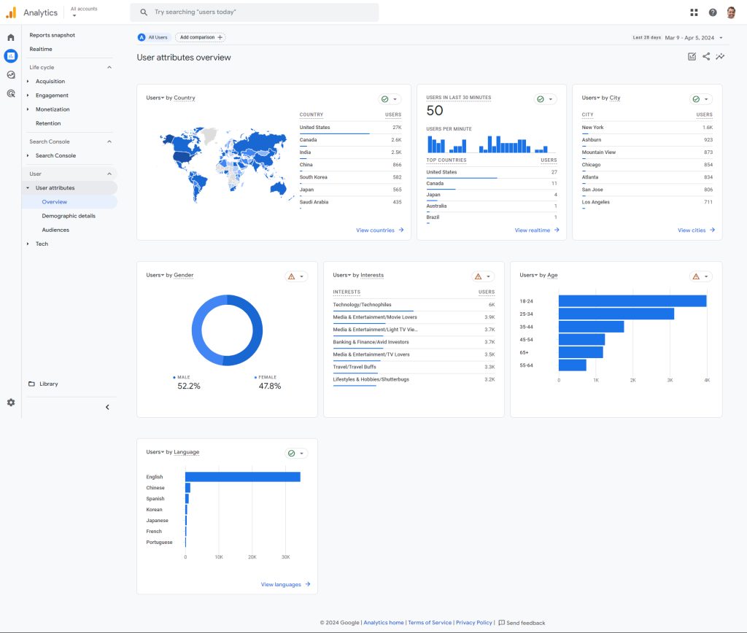Click the Search Console tree item under Search Console

(x=55, y=156)
